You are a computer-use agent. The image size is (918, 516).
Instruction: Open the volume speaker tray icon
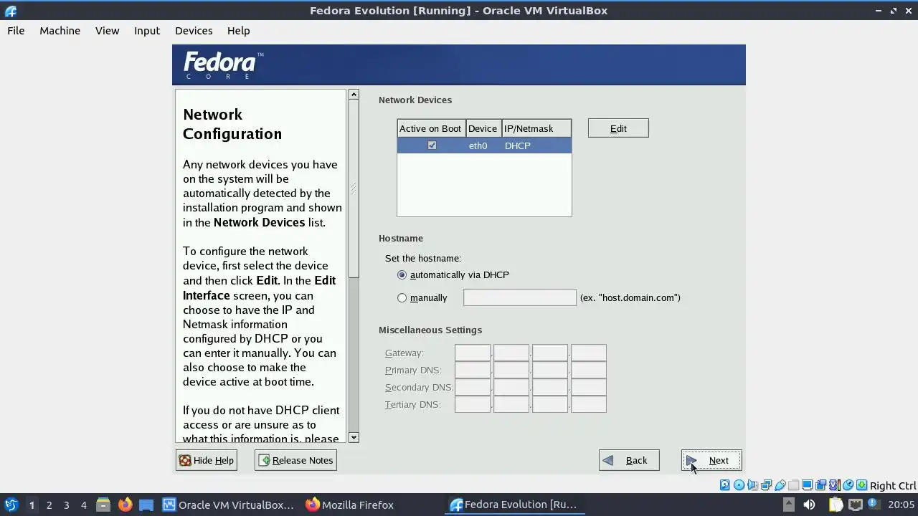810,505
